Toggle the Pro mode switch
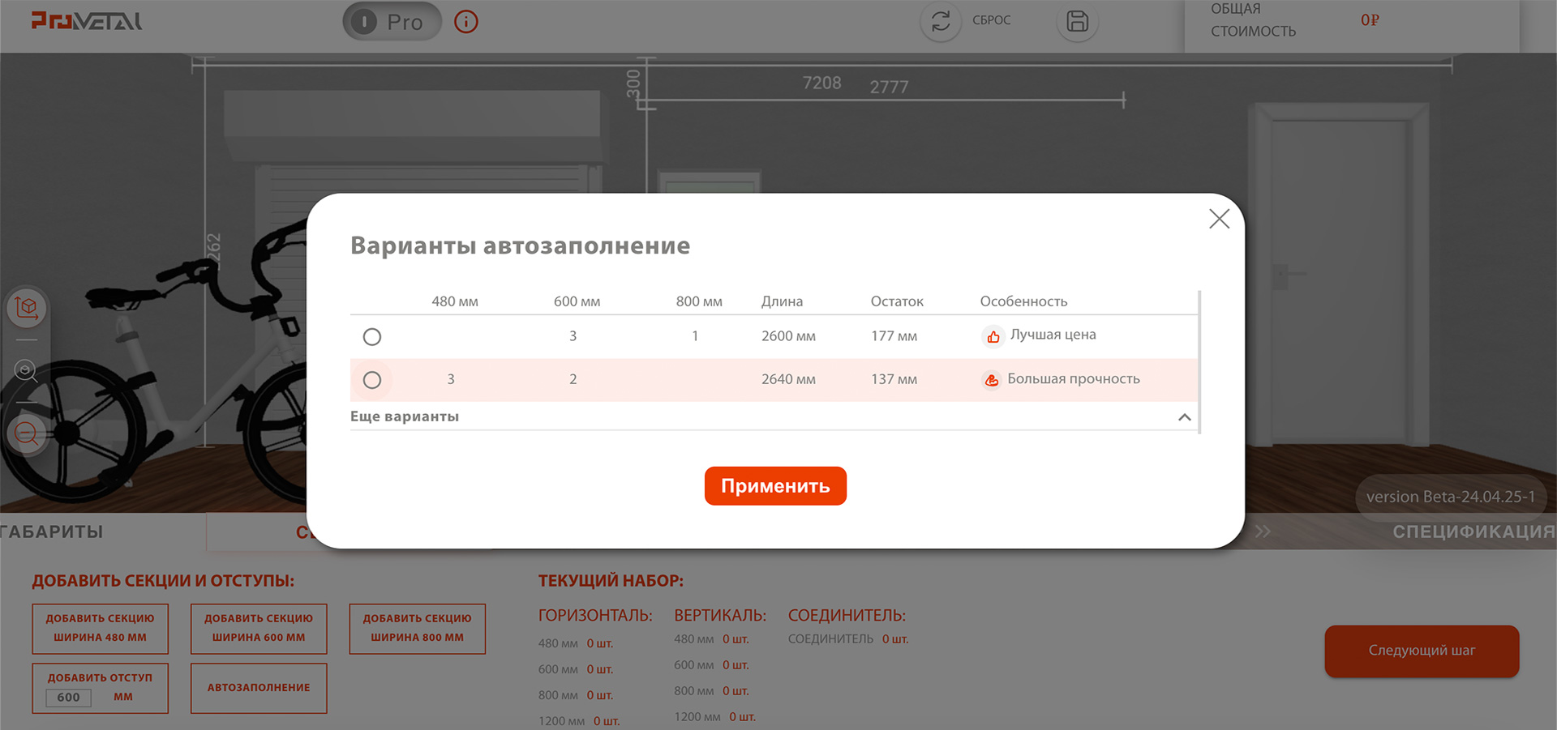The height and width of the screenshot is (730, 1557). coord(392,22)
